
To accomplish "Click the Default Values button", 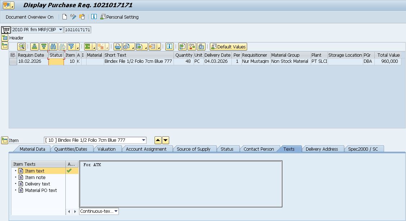I will 229,47.
